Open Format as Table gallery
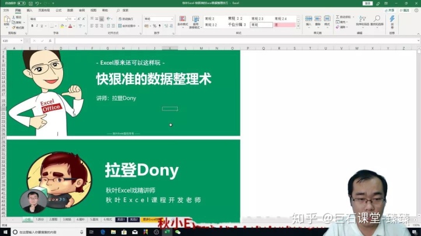Screen dimensions: 421x236 click(x=195, y=22)
